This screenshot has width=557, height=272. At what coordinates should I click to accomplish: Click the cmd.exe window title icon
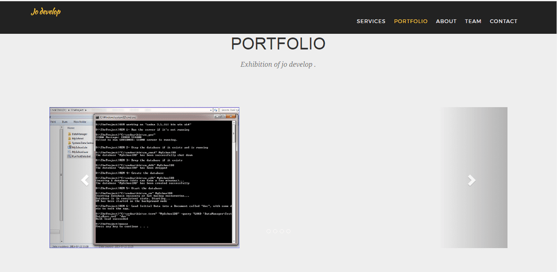(97, 116)
